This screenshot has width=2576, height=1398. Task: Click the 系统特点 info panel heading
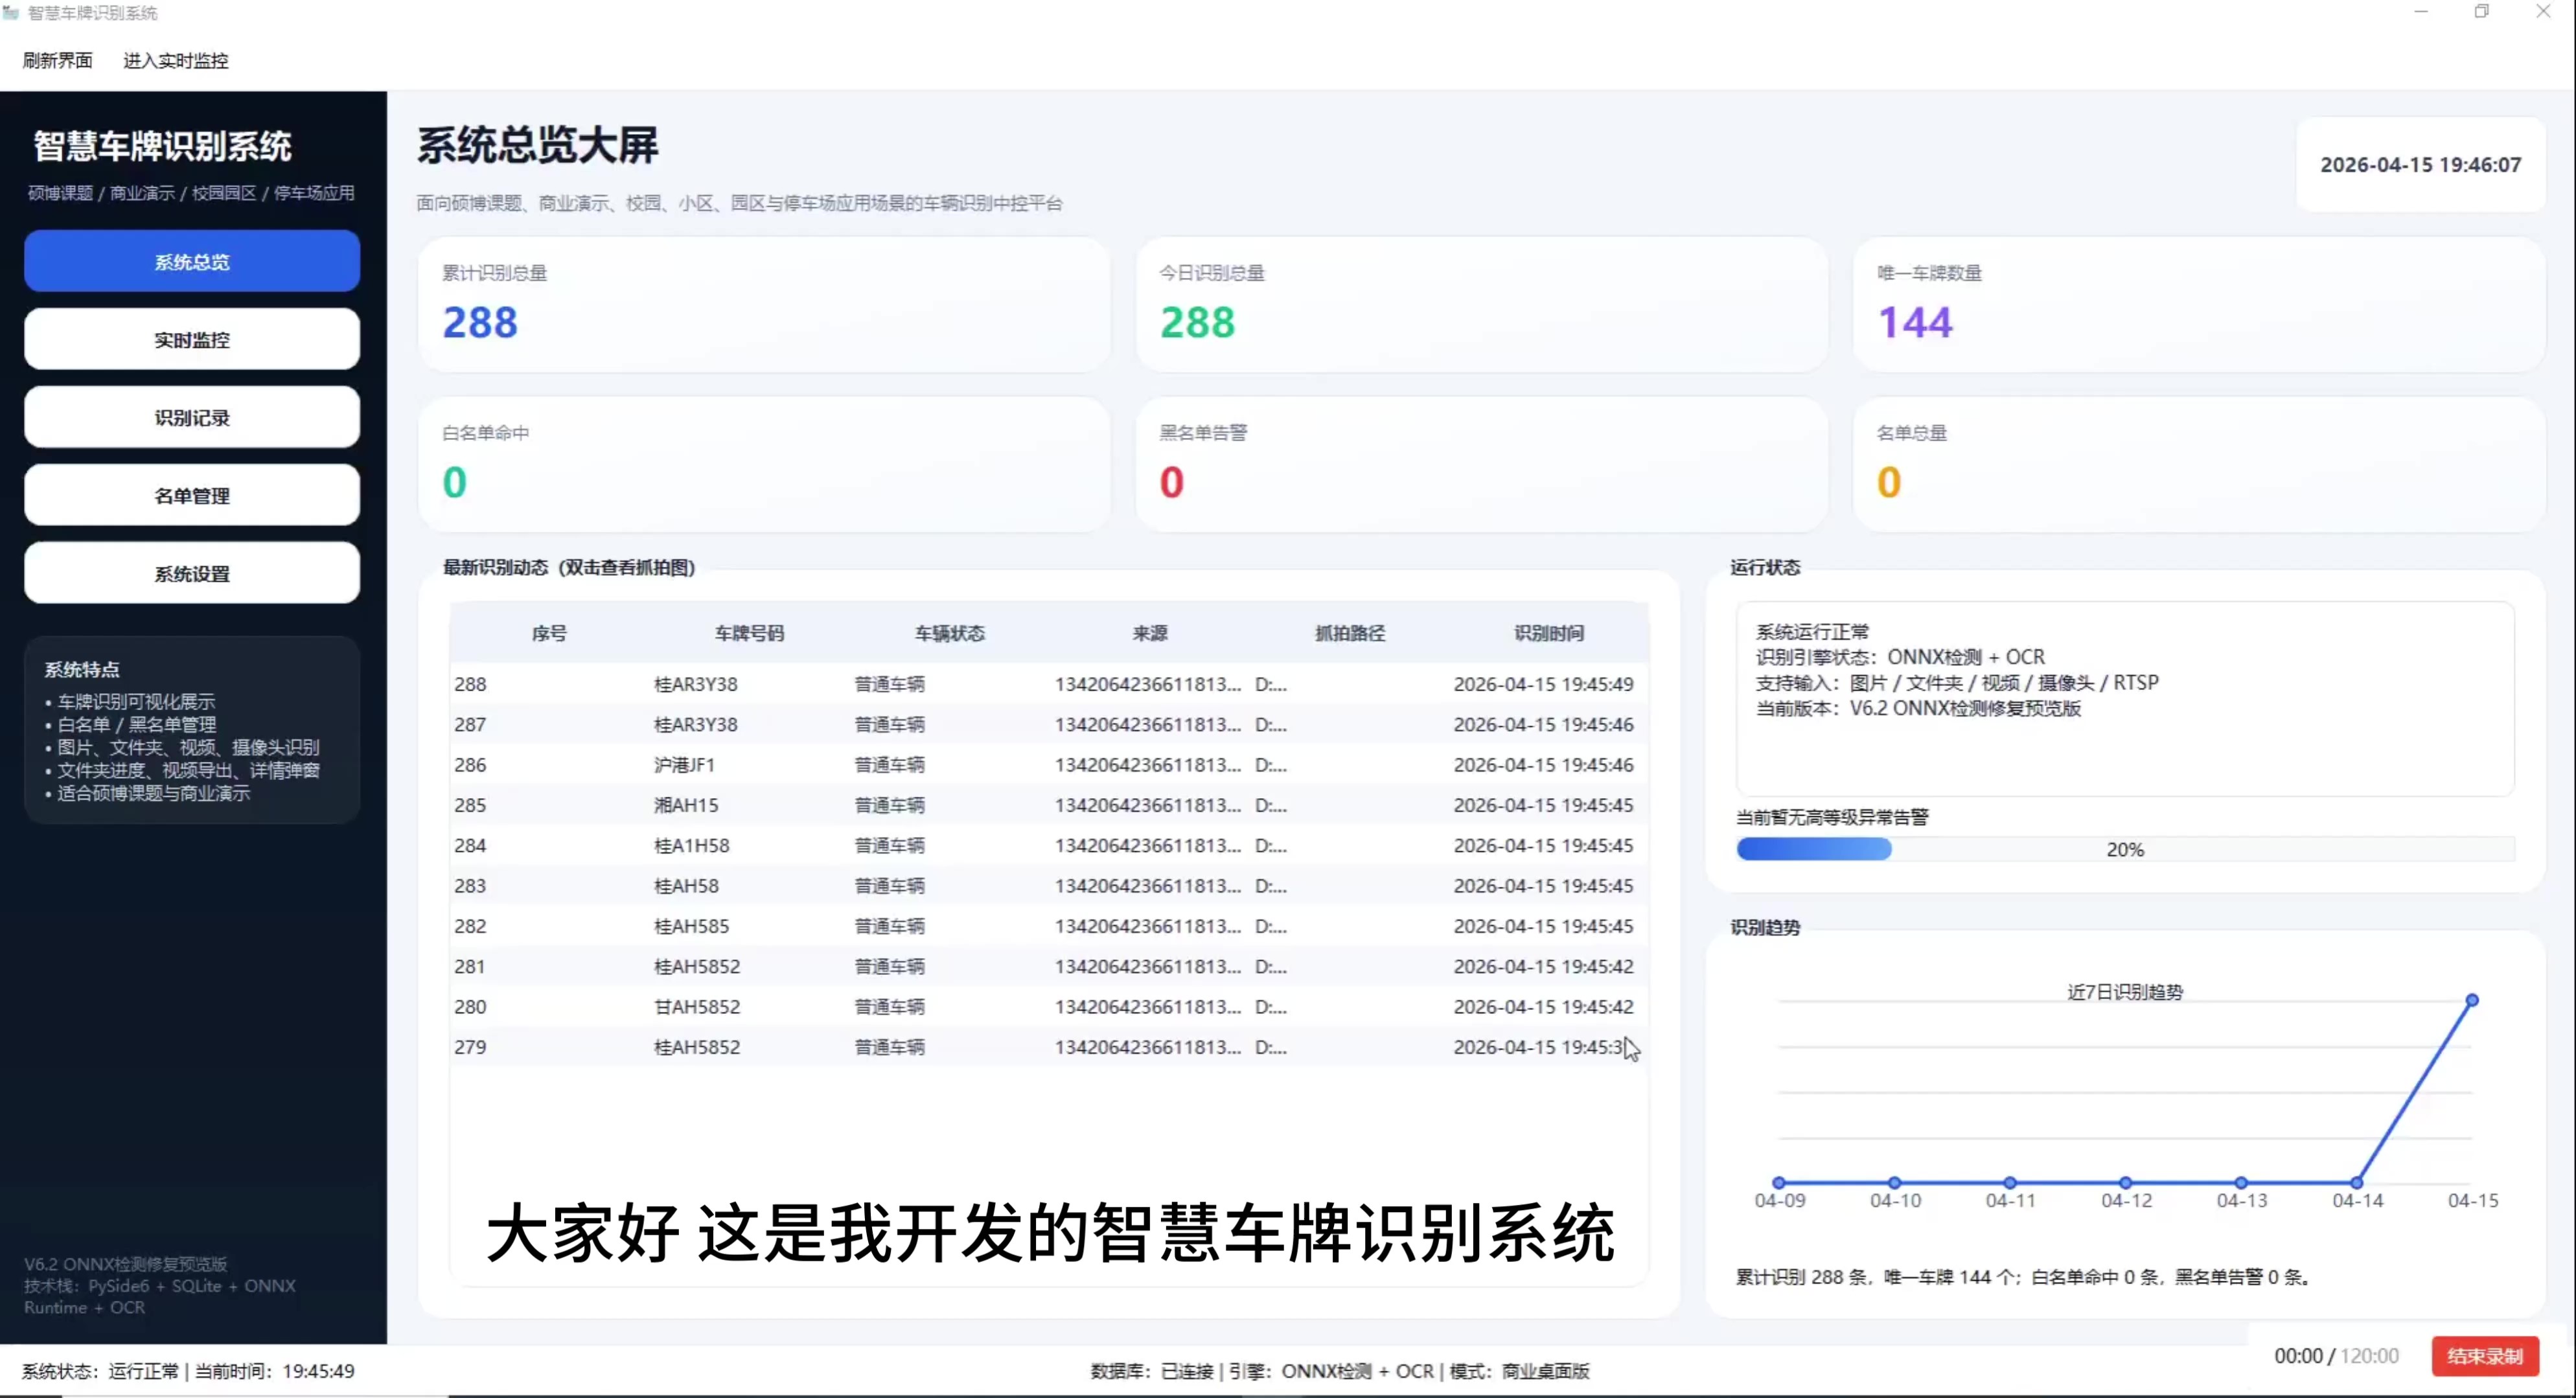[x=82, y=669]
